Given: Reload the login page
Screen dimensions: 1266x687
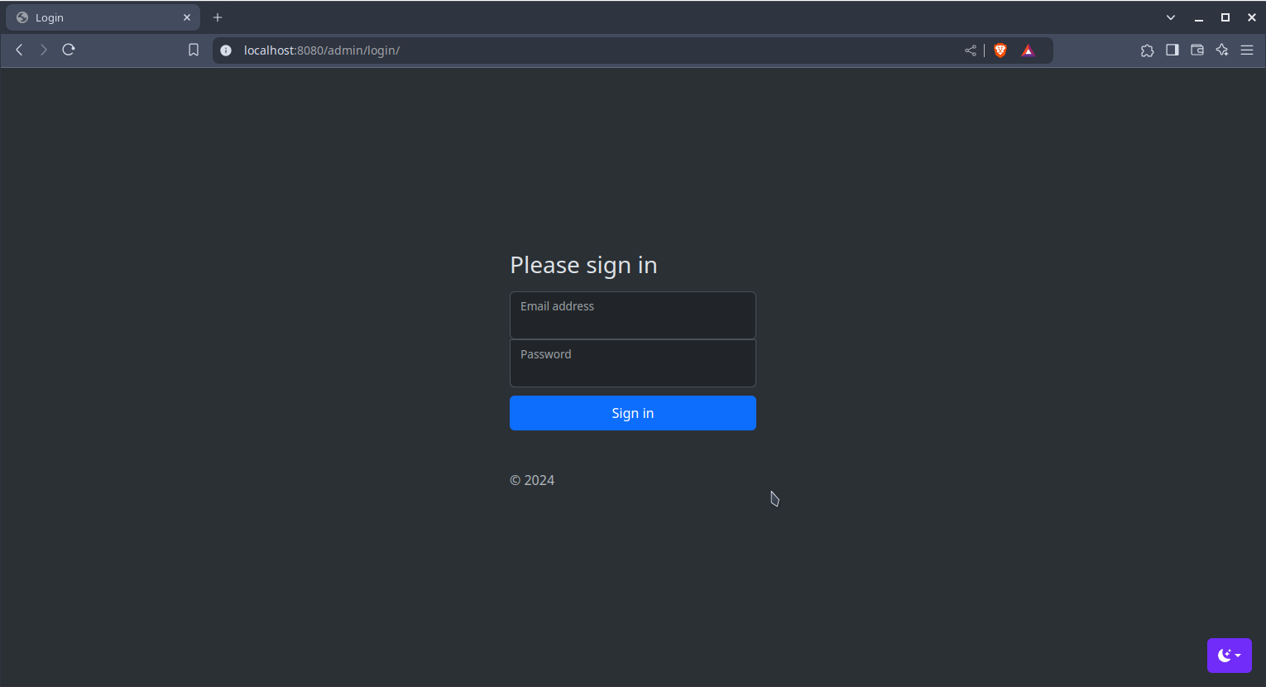Looking at the screenshot, I should pos(69,50).
